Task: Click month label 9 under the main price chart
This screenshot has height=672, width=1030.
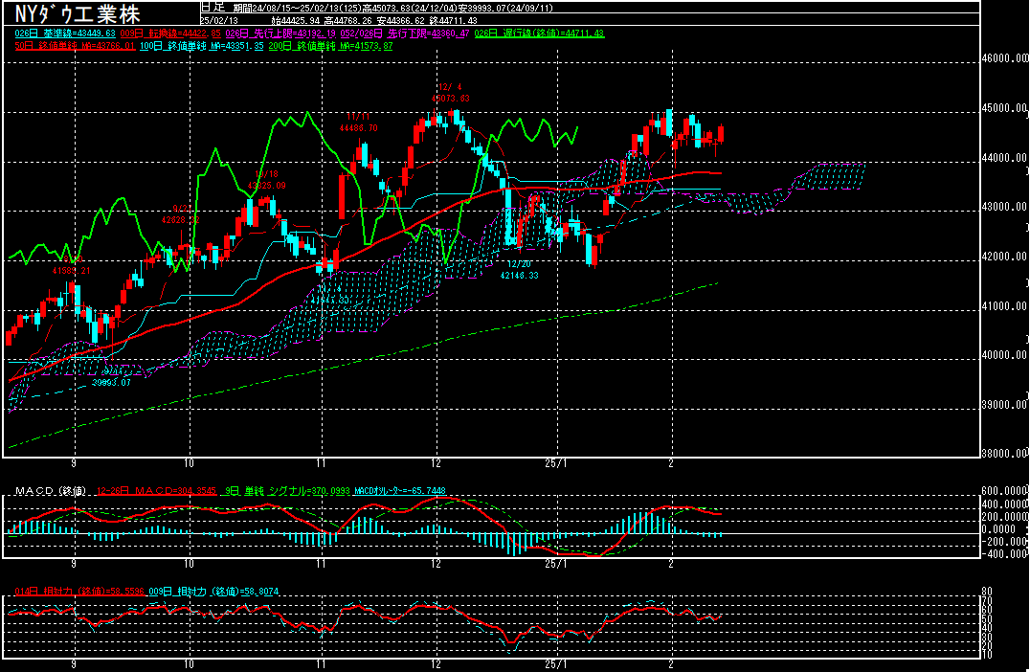Action: (74, 463)
